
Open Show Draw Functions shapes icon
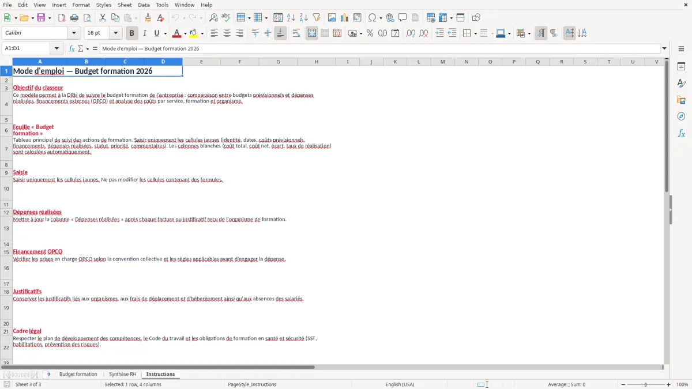click(476, 18)
